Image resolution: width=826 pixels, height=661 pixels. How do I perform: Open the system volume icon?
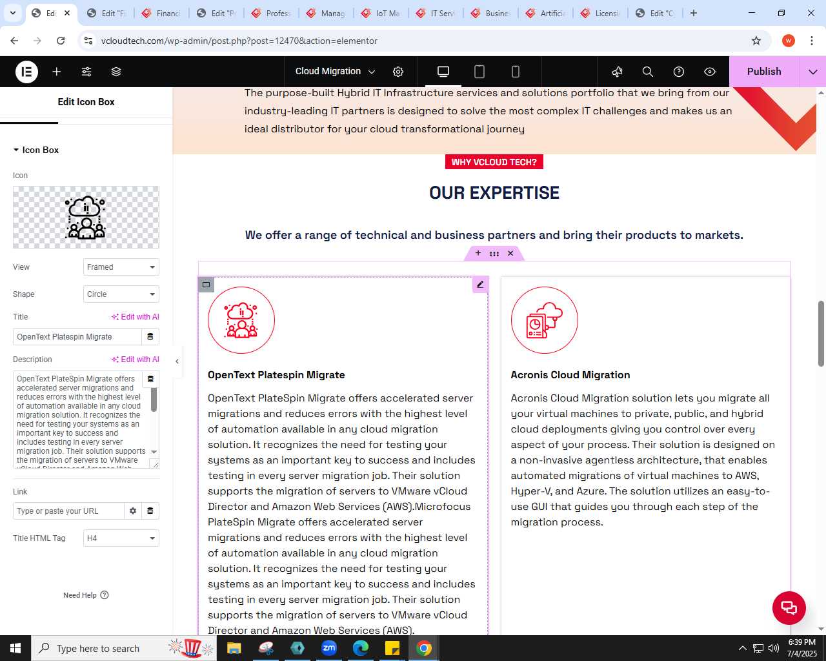click(774, 648)
